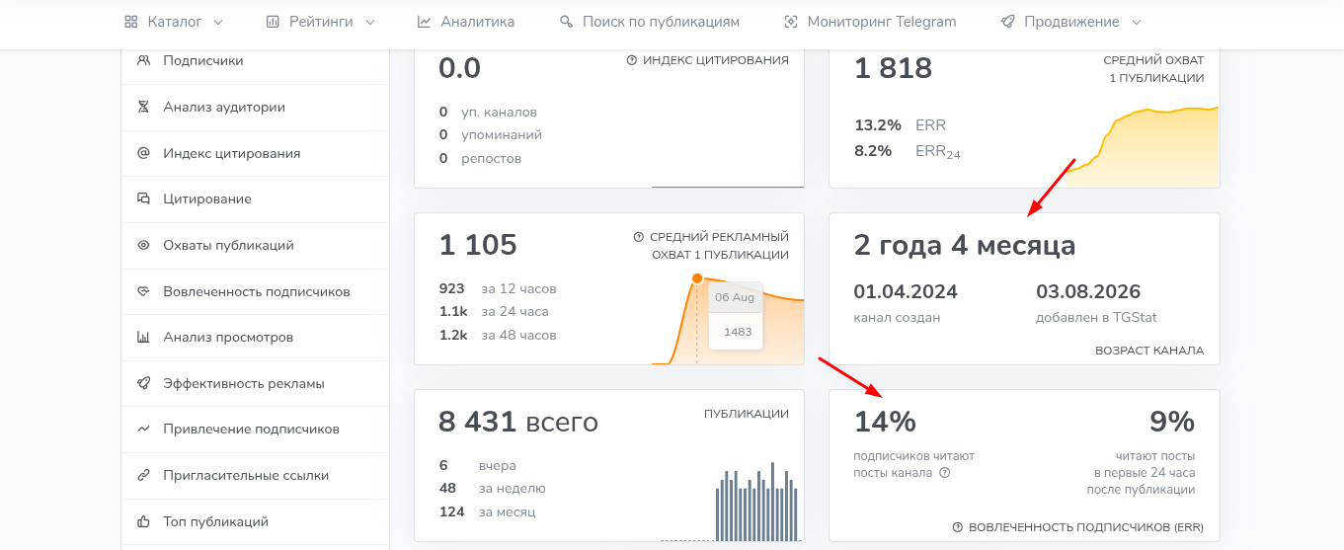Click the 8 431 всего publications count
The image size is (1344, 550).
pyautogui.click(x=518, y=423)
